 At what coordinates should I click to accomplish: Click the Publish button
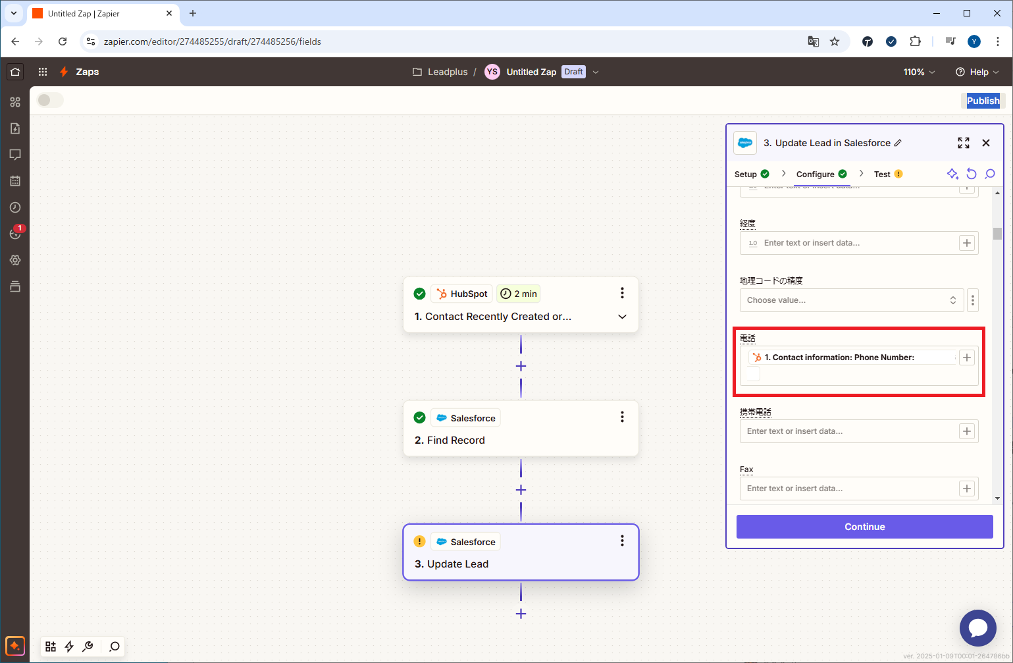(x=983, y=101)
